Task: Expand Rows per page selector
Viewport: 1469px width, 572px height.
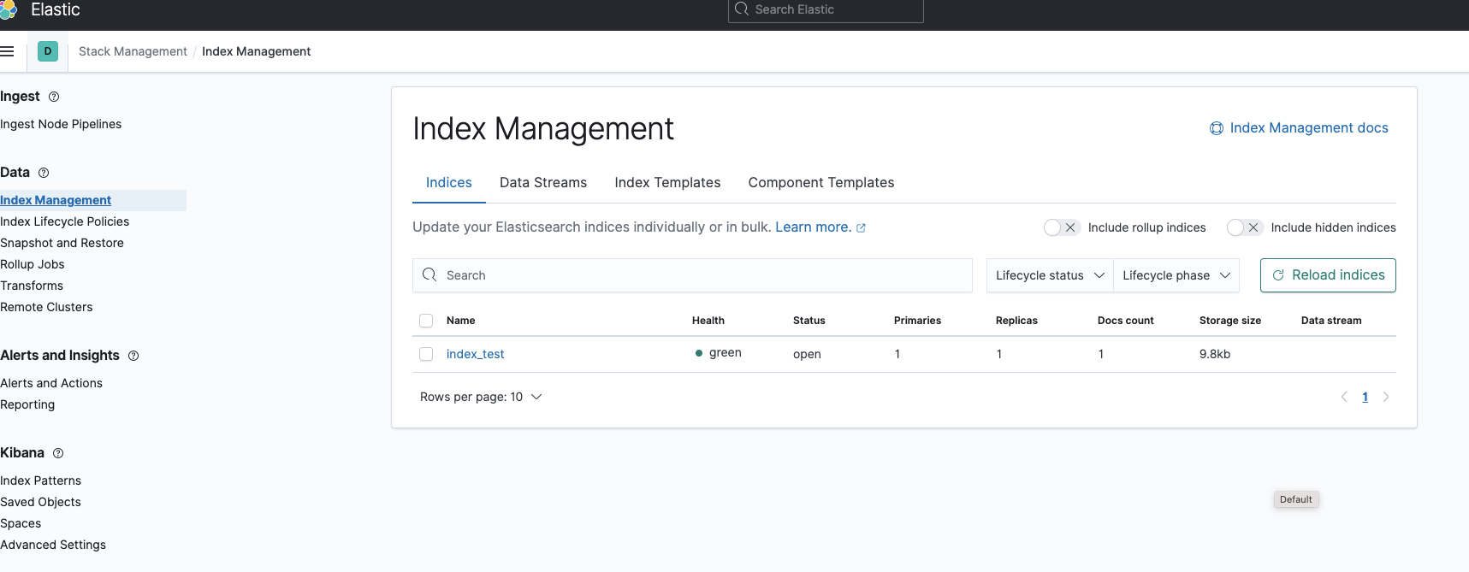Action: (481, 397)
